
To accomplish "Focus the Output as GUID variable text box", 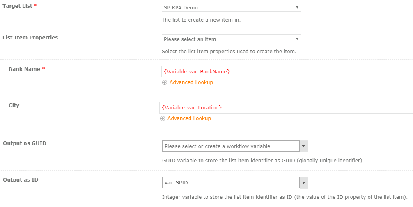I will tap(230, 146).
